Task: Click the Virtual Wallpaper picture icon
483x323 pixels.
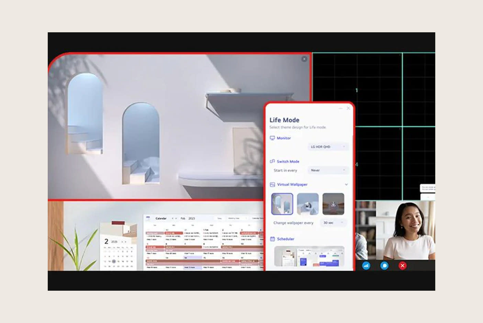Action: click(272, 185)
